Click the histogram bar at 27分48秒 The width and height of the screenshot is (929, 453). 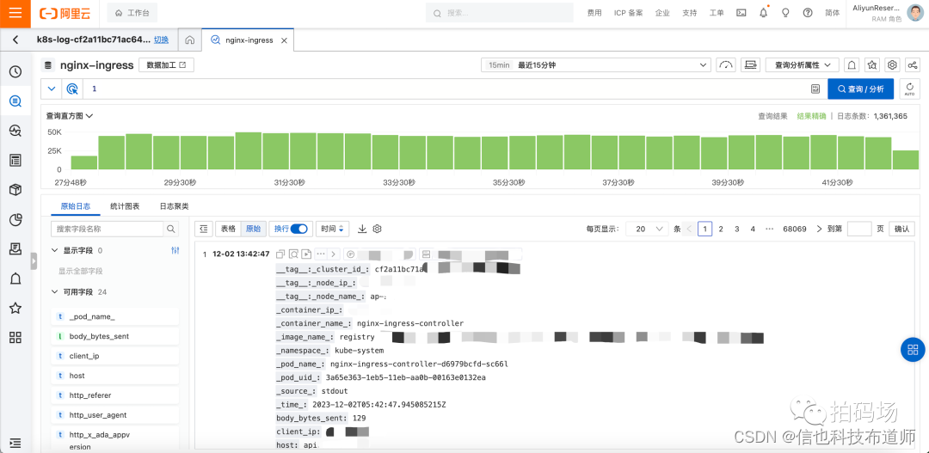tap(84, 163)
